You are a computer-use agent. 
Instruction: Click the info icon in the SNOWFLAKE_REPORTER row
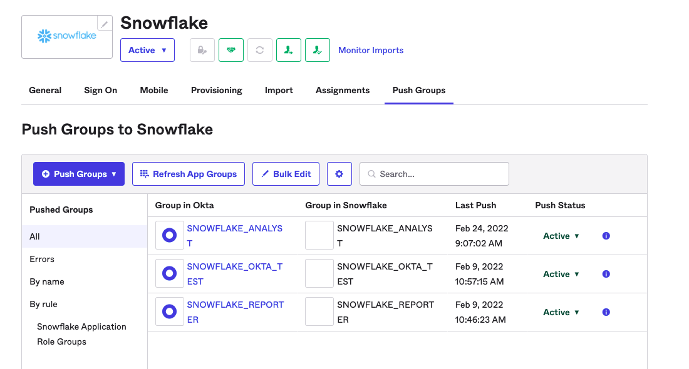[x=606, y=311]
